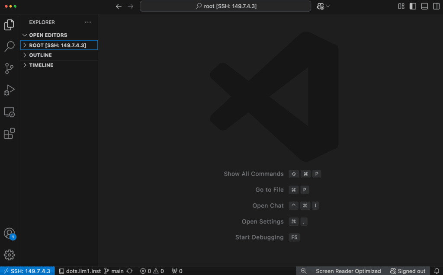Viewport: 443px width, 275px height.
Task: Open the Extensions view icon
Action: coord(10,134)
